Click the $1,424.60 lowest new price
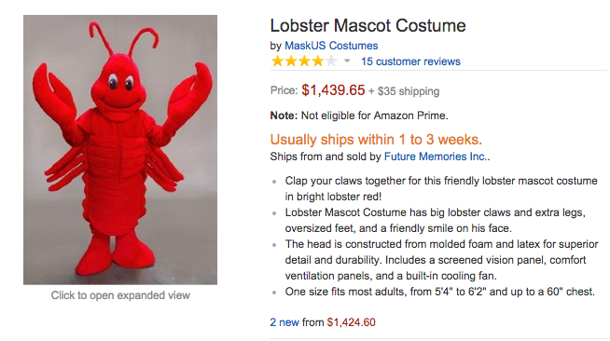 (x=352, y=322)
